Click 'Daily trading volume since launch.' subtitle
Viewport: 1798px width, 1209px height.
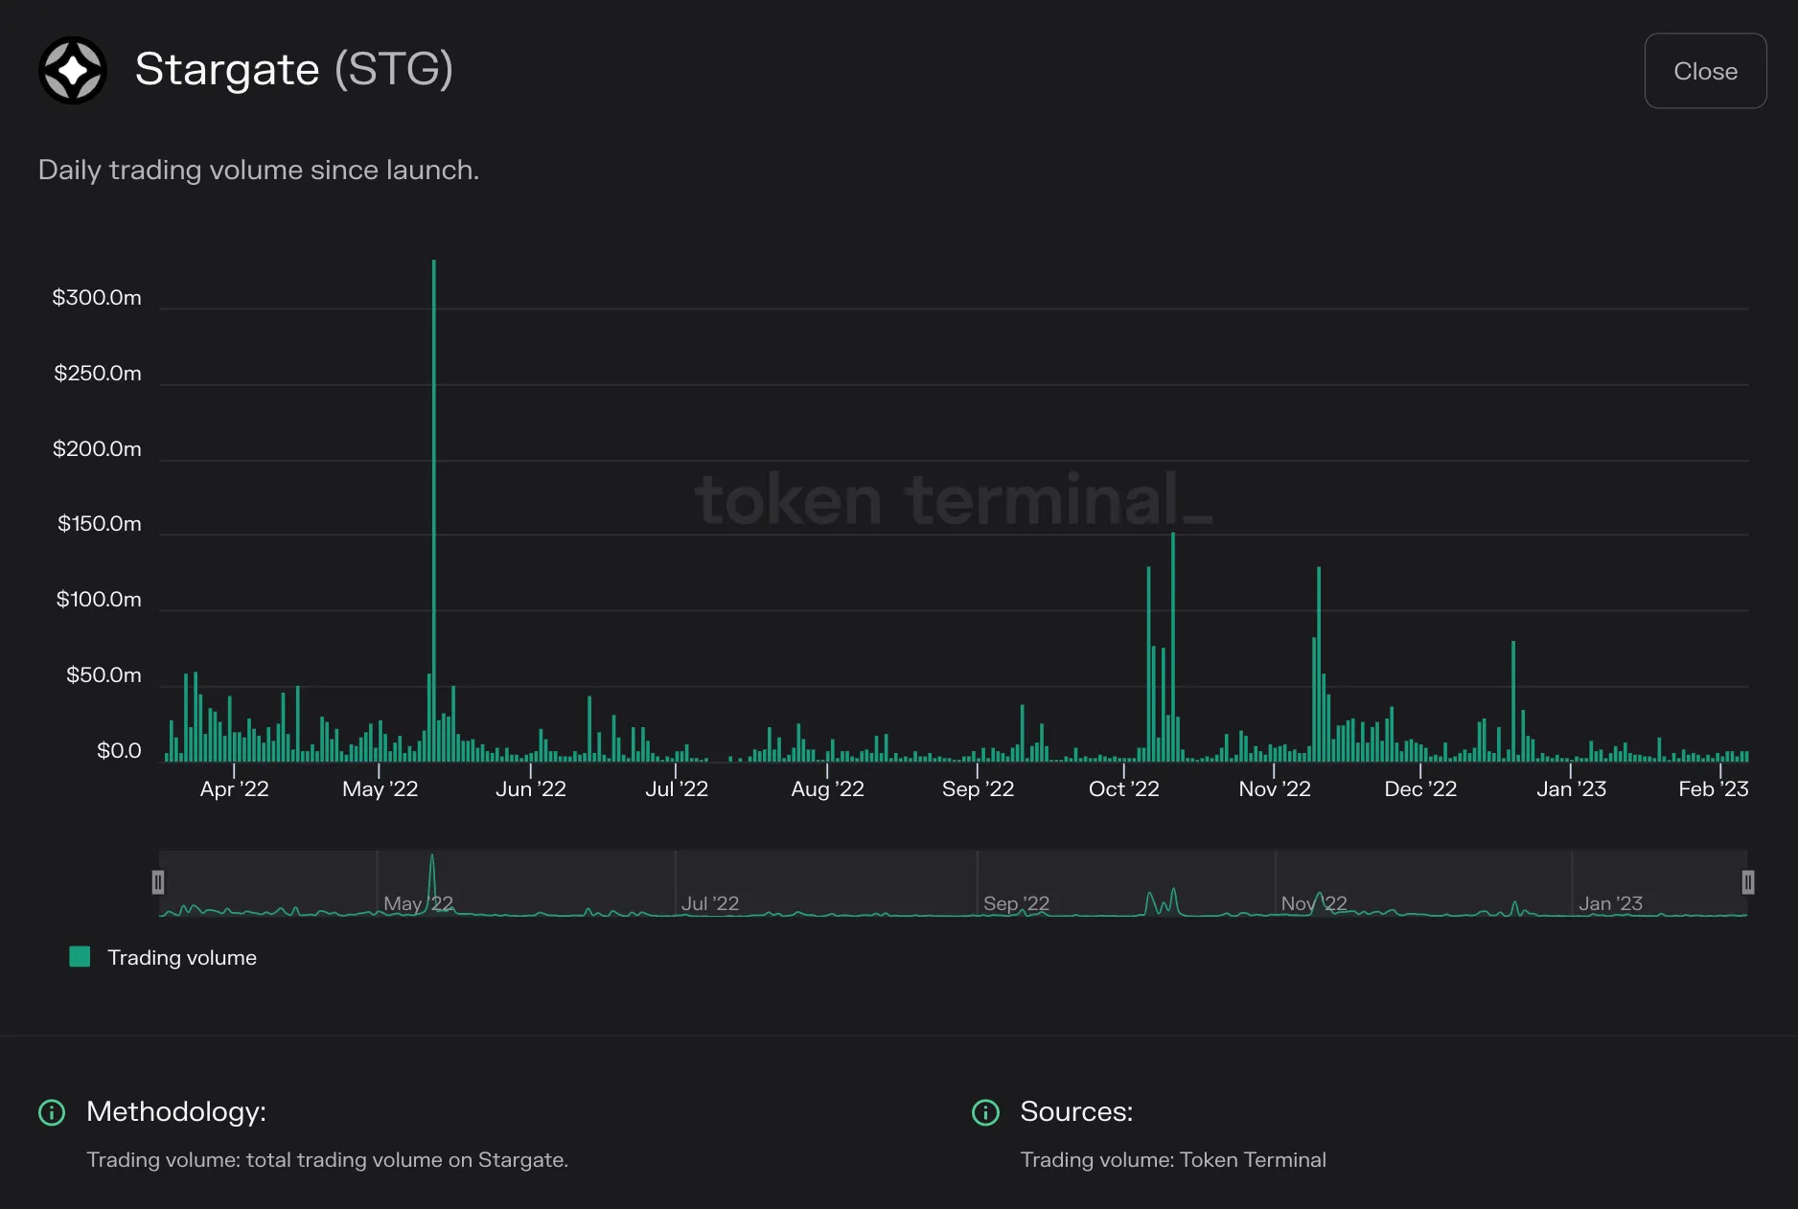pyautogui.click(x=259, y=170)
